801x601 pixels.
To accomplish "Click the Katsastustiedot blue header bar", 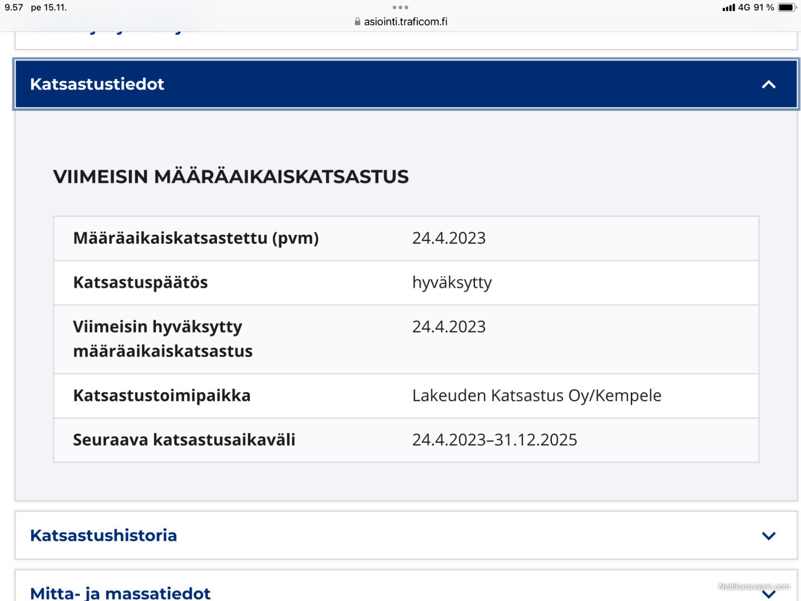I will click(389, 84).
